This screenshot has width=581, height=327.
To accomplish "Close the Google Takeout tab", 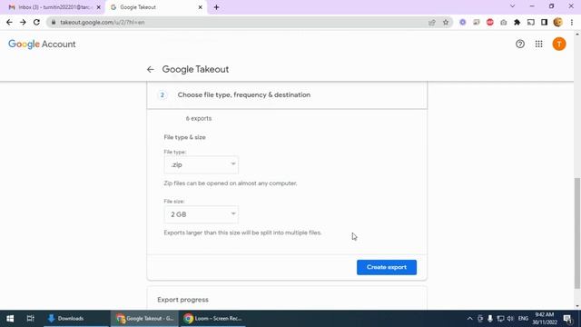I will 200,7.
